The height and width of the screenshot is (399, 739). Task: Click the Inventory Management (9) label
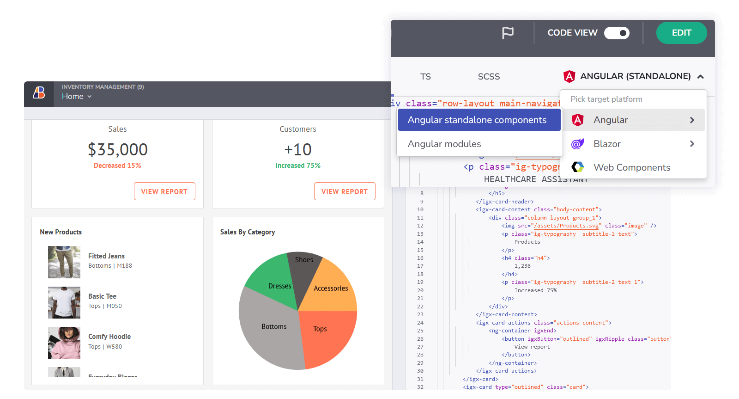click(x=103, y=87)
